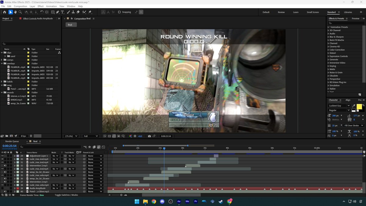Select the Puppet Pin tool
Screen dimensions: 366x206
pos(90,12)
